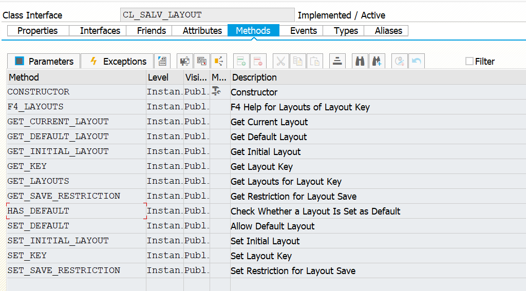Click the Sort stacked-bars icon

[x=337, y=61]
